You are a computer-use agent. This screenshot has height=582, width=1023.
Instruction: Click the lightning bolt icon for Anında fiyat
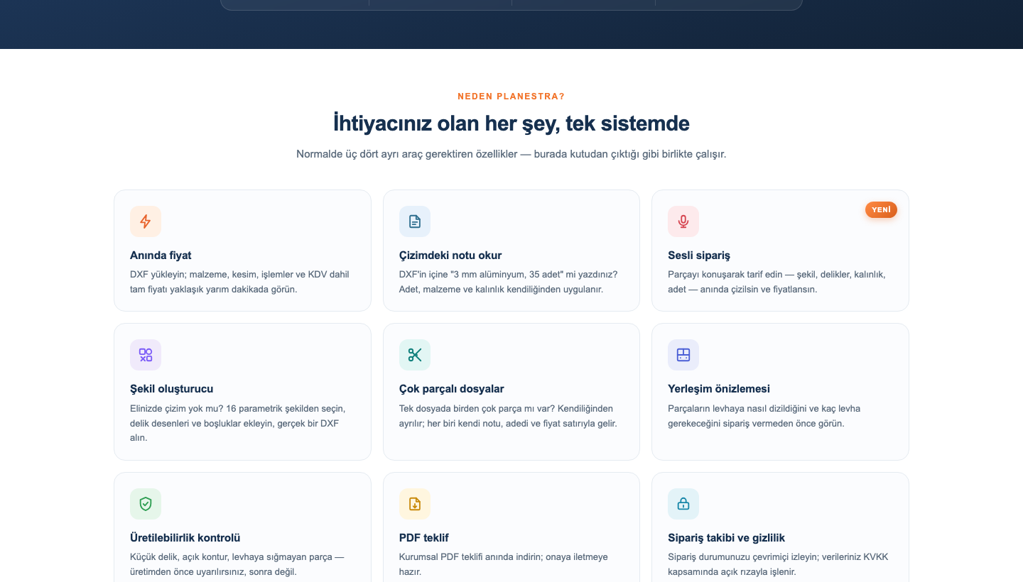pos(146,221)
